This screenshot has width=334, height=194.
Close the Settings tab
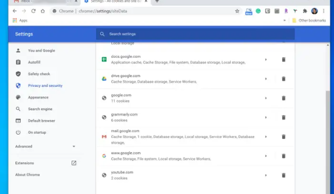coord(146,1)
